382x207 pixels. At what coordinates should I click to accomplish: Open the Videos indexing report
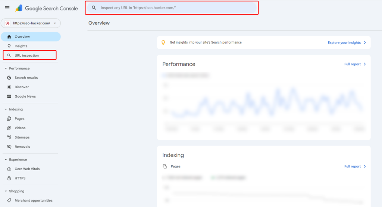pyautogui.click(x=20, y=128)
